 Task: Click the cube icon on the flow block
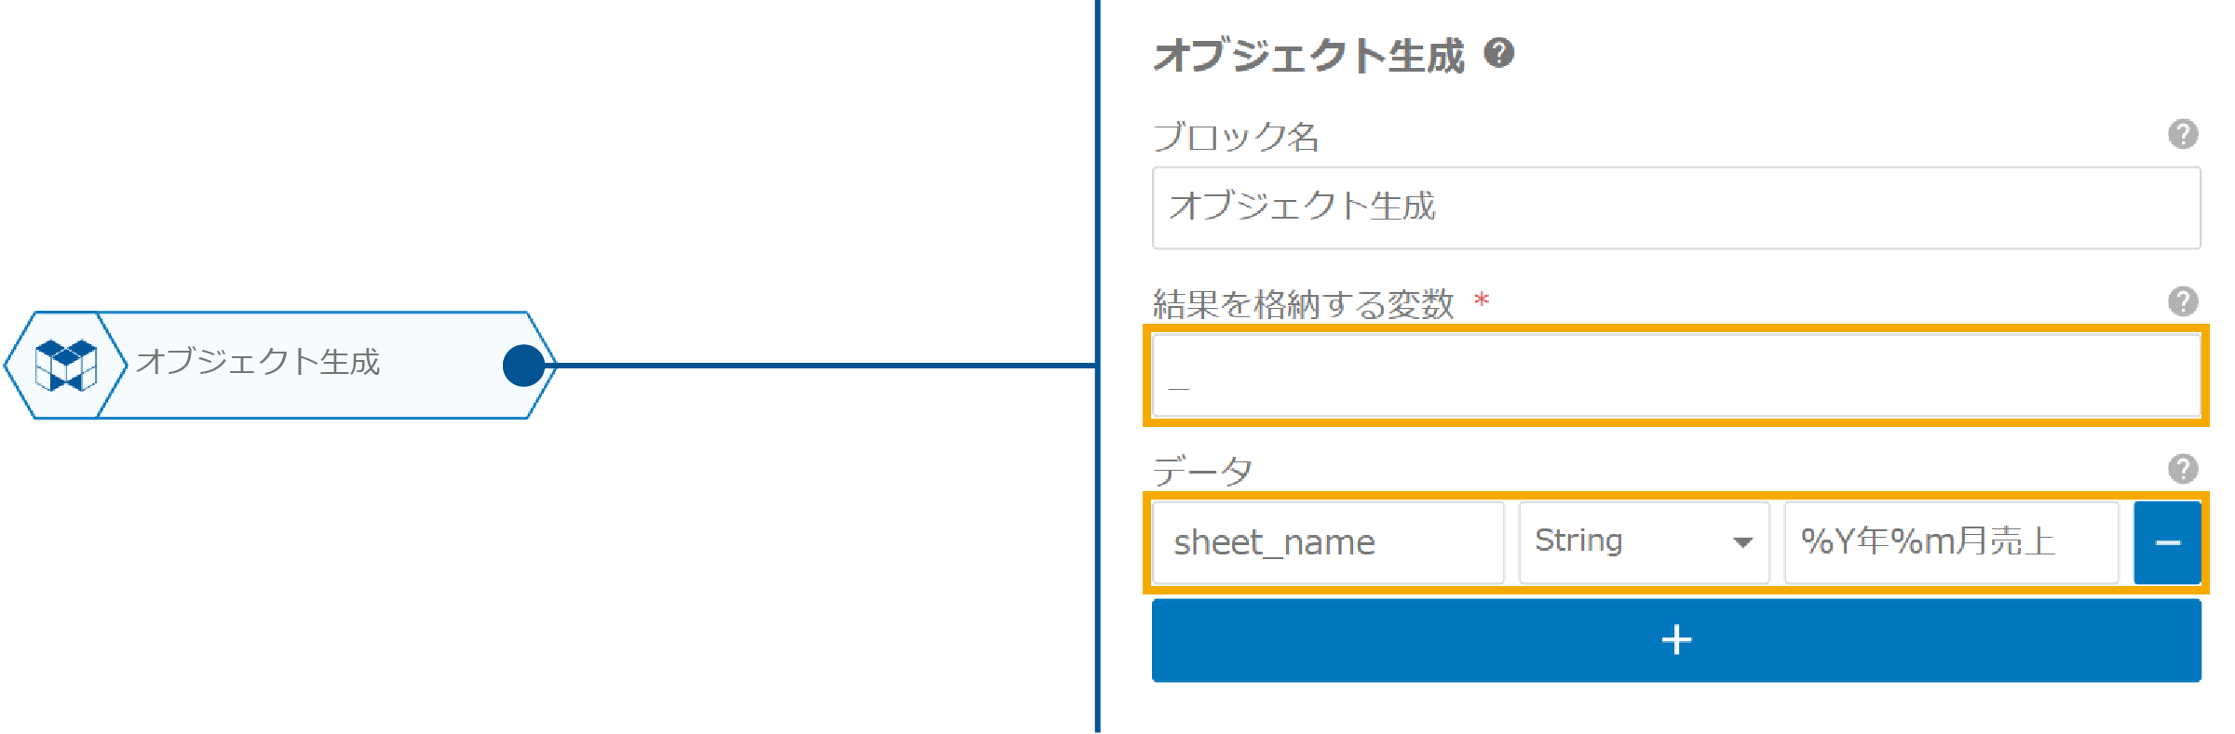tap(65, 365)
